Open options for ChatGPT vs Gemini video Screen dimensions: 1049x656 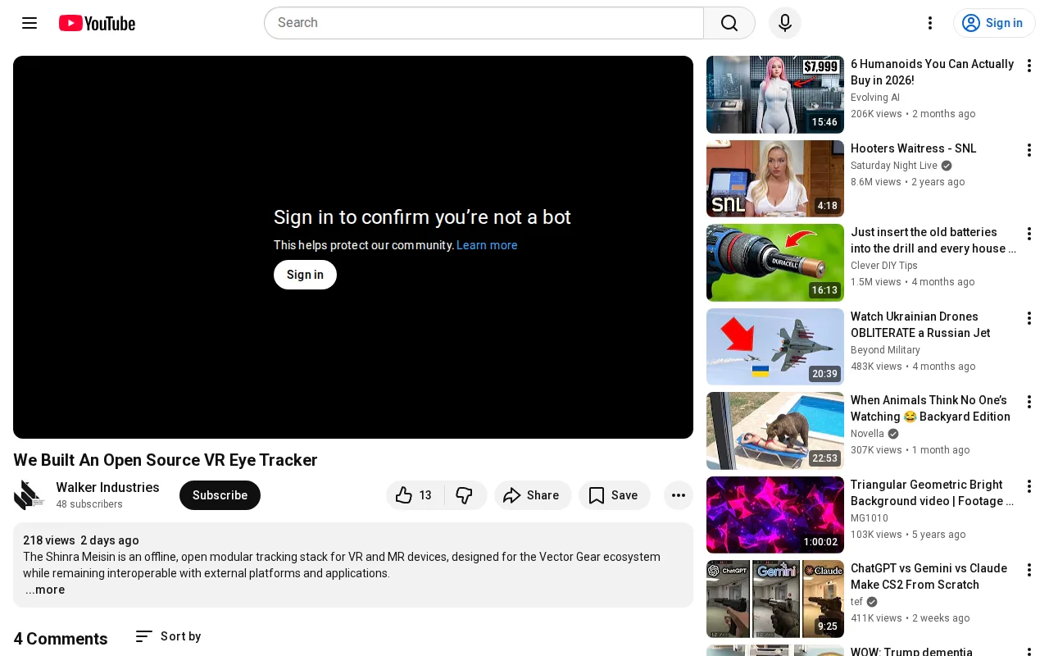click(x=1029, y=570)
